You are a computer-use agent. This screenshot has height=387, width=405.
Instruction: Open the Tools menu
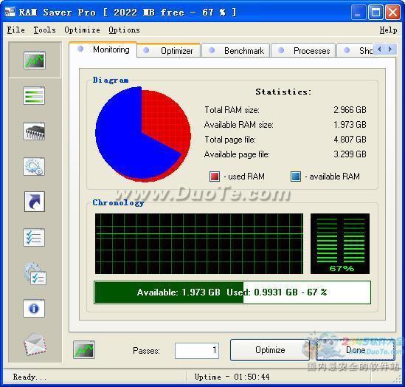click(x=44, y=30)
